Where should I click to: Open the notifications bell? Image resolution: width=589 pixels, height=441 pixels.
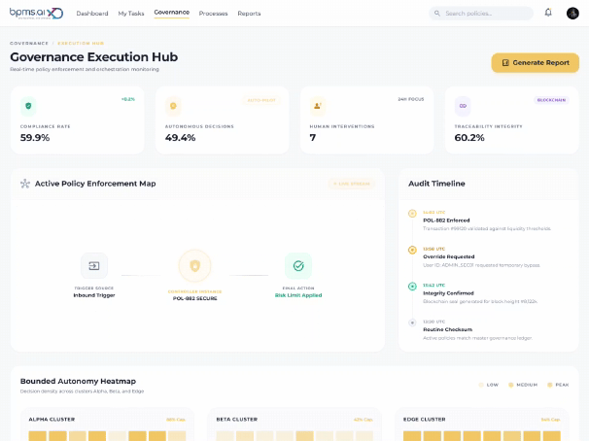548,13
